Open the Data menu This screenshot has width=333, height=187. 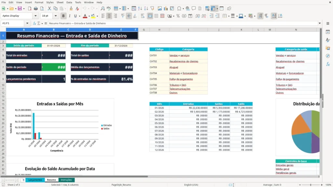pyautogui.click(x=69, y=2)
